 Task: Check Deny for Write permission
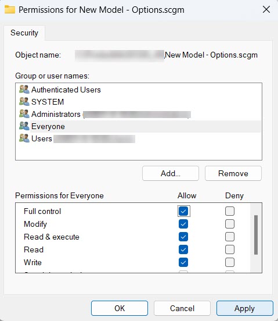click(230, 262)
